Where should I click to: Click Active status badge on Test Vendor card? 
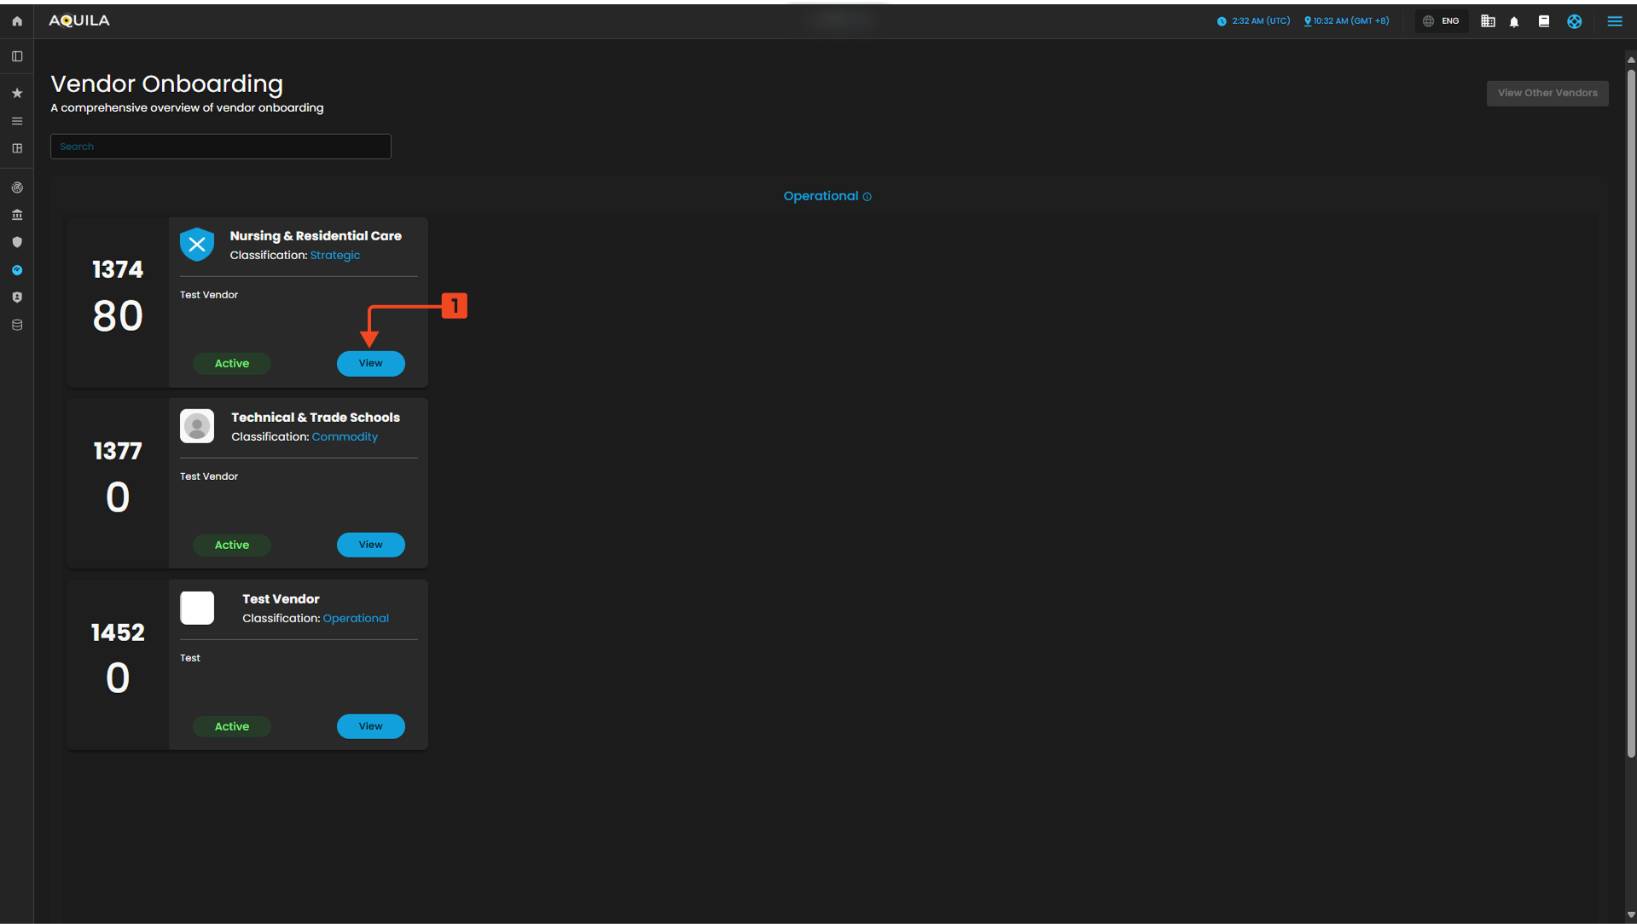pyautogui.click(x=231, y=726)
